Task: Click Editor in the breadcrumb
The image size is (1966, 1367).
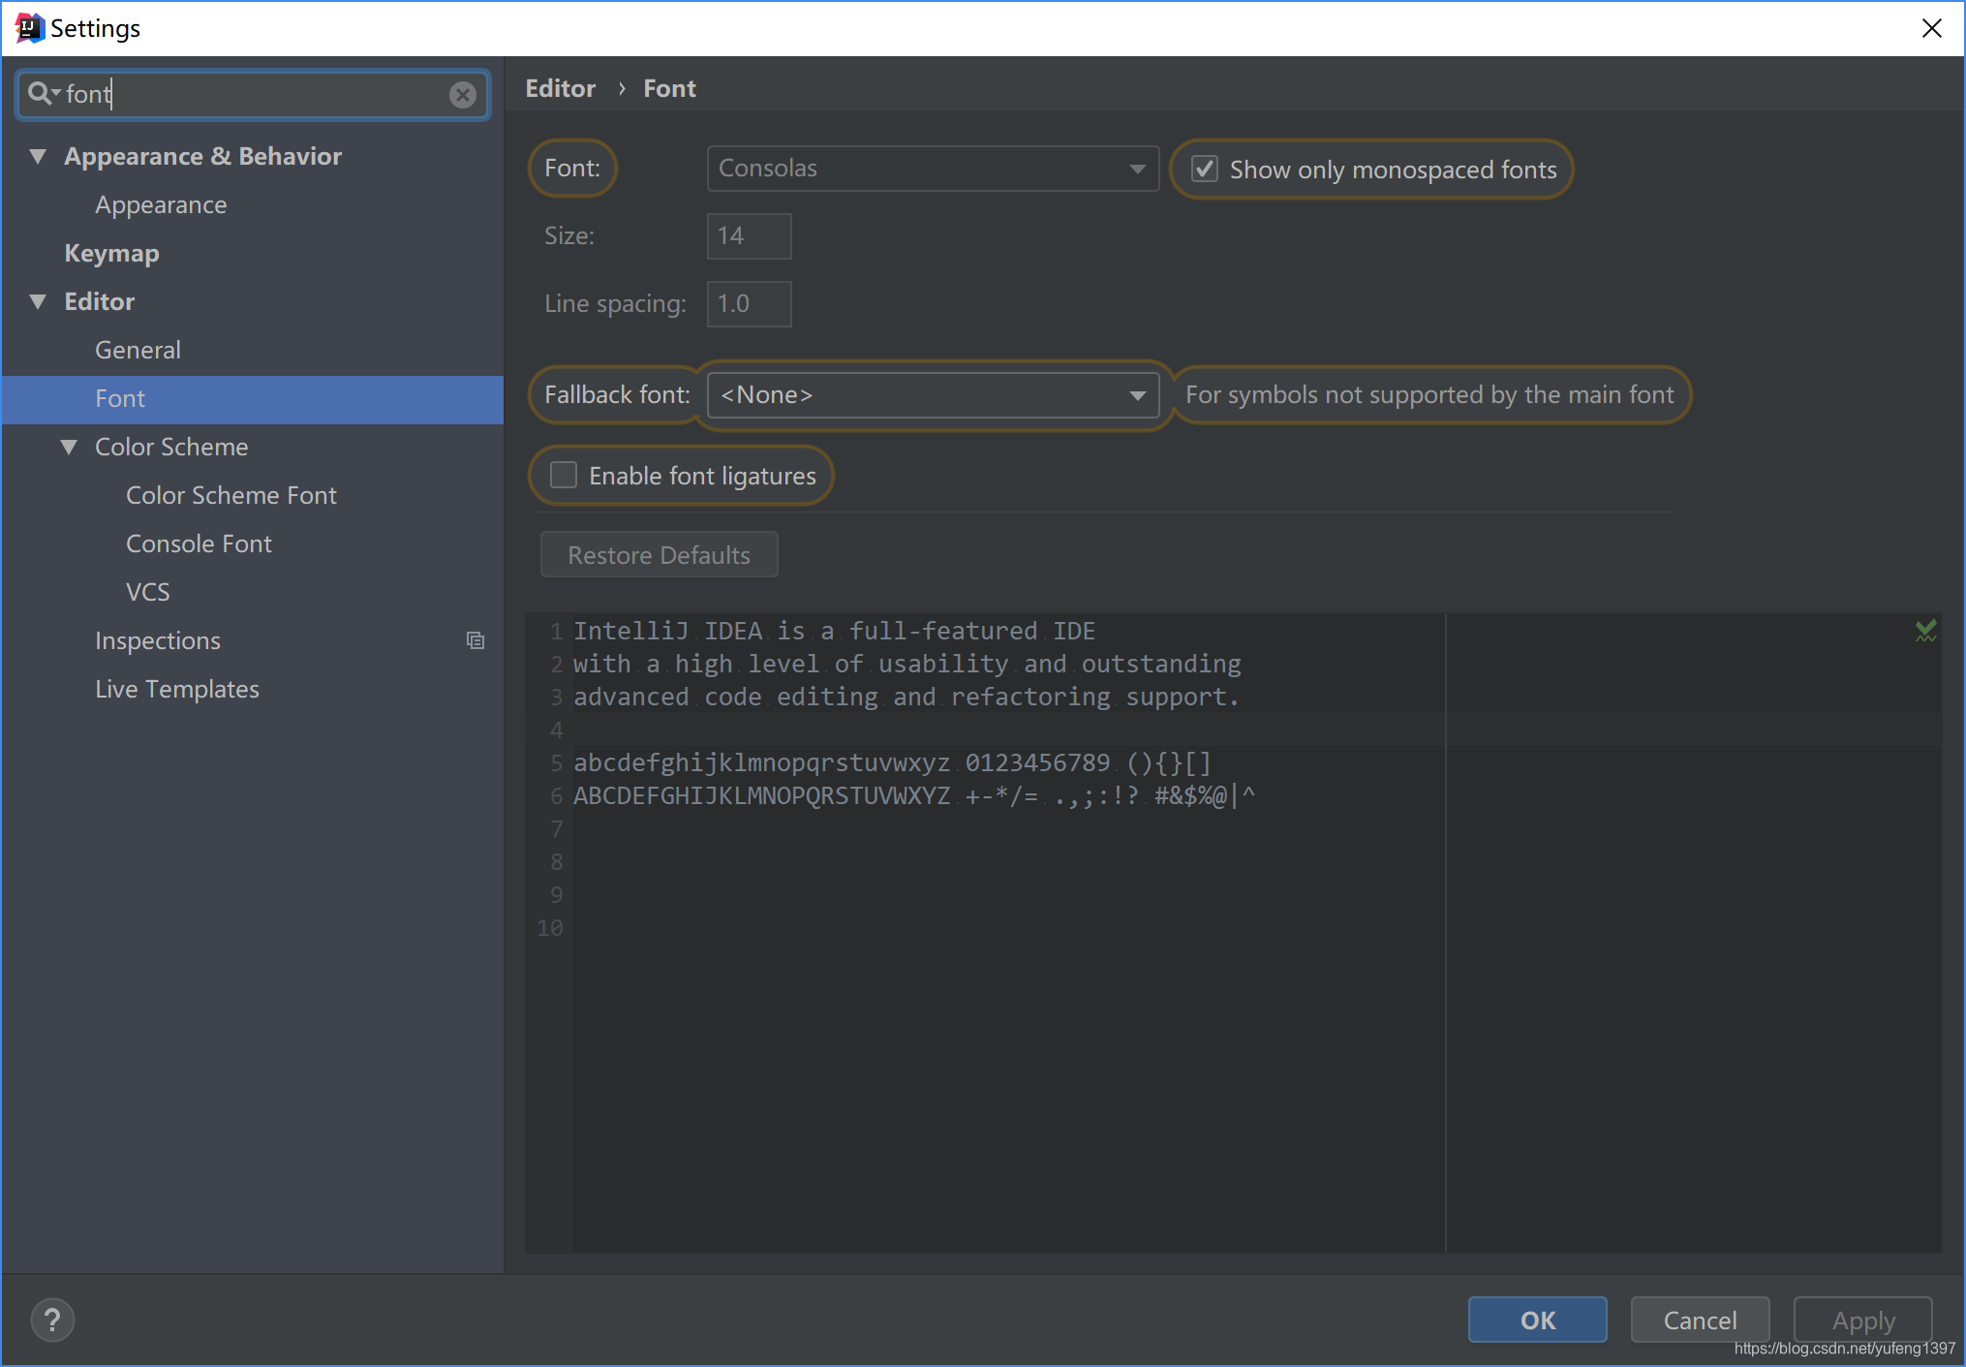Action: tap(560, 88)
